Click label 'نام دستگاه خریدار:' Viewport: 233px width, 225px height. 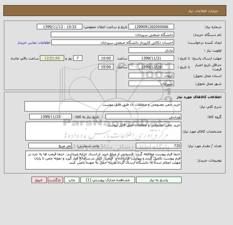(x=207, y=35)
